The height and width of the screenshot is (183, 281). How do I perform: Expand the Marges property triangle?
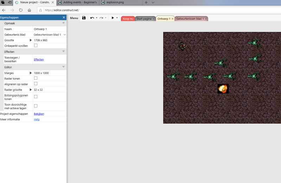31,73
